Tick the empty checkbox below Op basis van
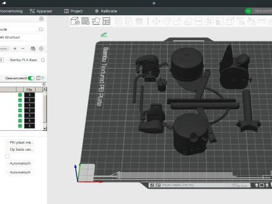The width and height of the screenshot is (272, 204). pos(7,156)
